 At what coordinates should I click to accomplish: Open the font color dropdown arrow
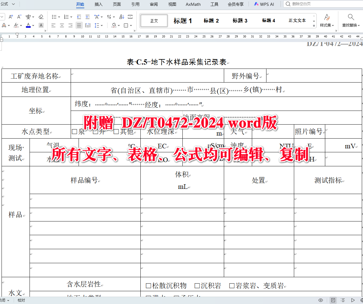[x=33, y=25]
